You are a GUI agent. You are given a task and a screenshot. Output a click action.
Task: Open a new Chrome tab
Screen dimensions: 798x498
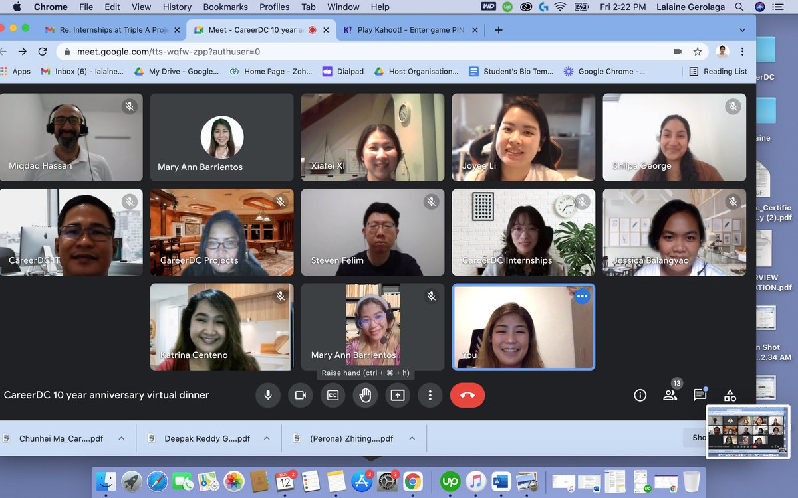coord(499,30)
